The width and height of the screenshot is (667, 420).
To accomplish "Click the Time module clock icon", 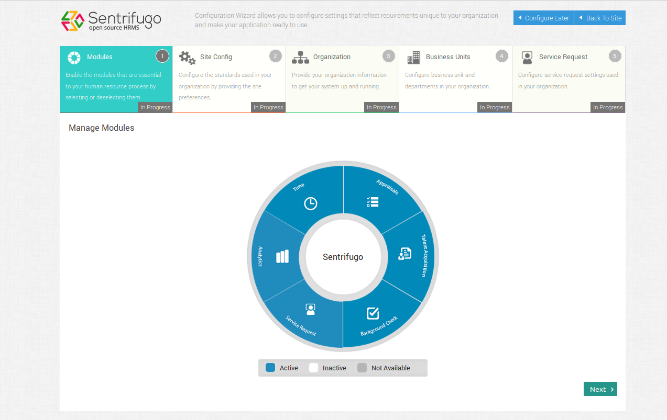I will pos(311,203).
